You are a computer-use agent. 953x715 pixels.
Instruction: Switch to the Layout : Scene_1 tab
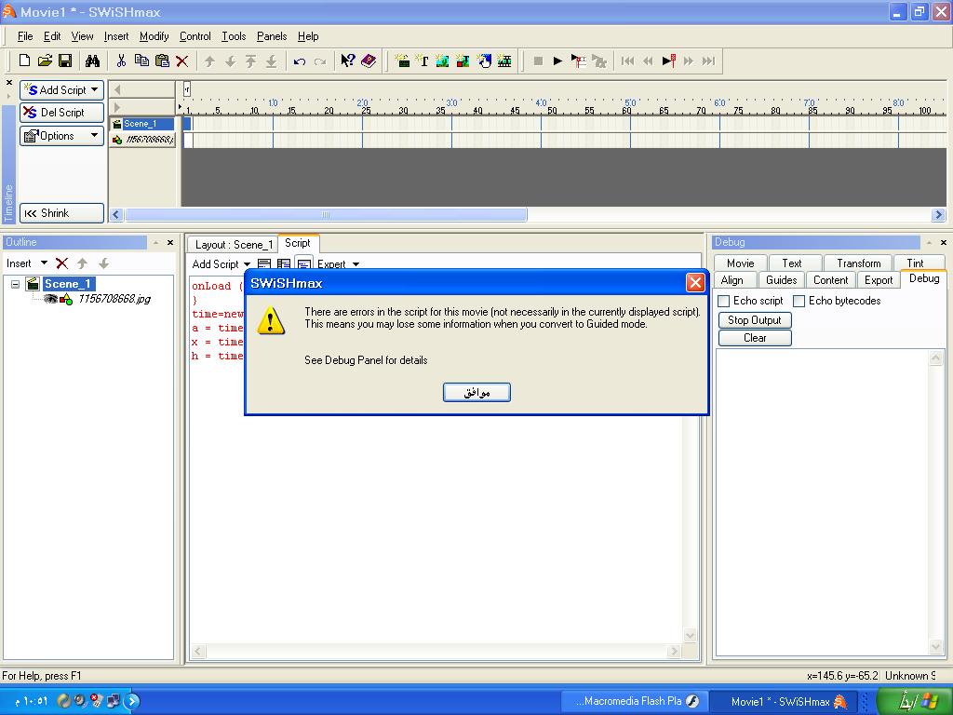click(x=234, y=245)
